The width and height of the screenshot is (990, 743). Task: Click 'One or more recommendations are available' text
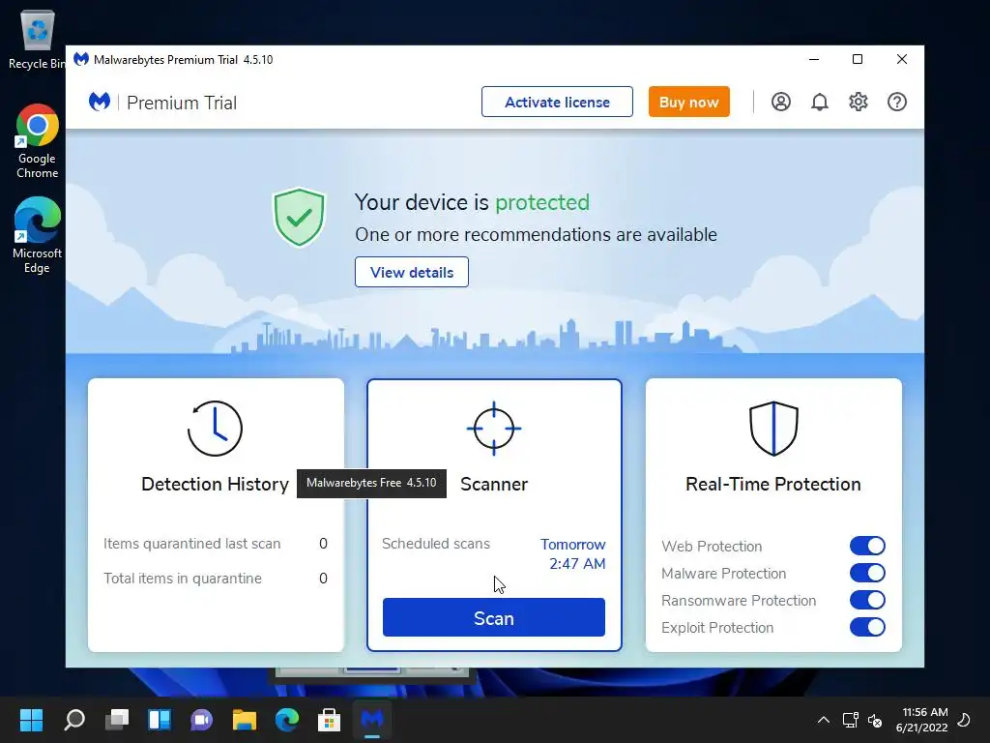click(536, 234)
